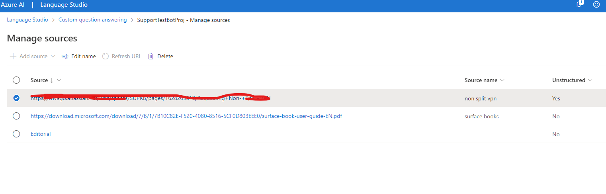Click the Delete trash can icon
606x194 pixels.
(151, 56)
